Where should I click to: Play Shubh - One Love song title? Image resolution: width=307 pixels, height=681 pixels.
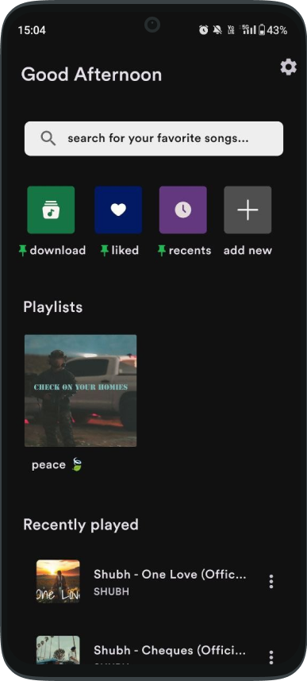click(170, 574)
